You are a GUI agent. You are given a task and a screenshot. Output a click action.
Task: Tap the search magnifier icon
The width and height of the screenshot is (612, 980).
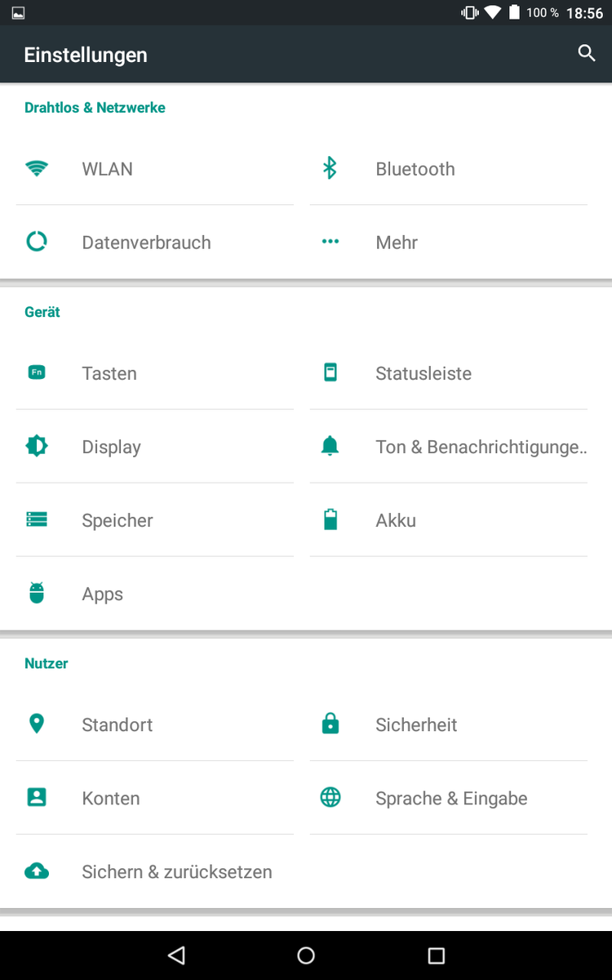click(586, 54)
